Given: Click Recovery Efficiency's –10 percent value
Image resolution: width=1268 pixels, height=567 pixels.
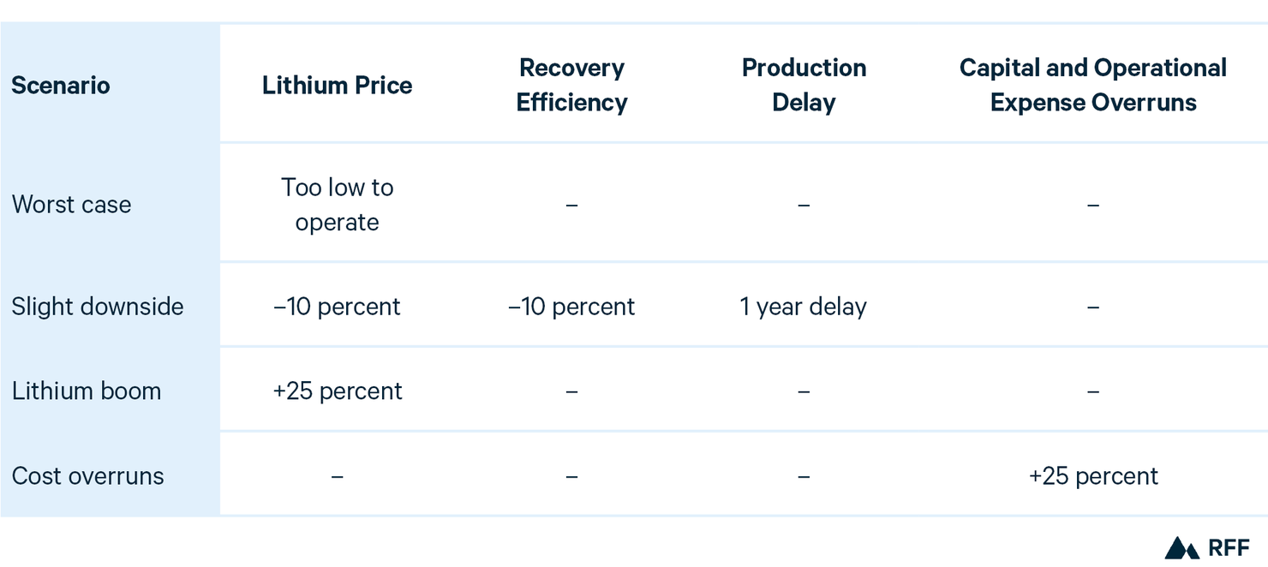Looking at the screenshot, I should tap(571, 307).
